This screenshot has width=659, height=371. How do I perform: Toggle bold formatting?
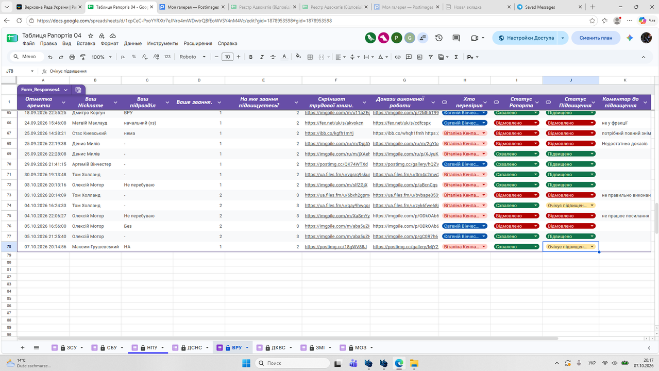coord(251,57)
